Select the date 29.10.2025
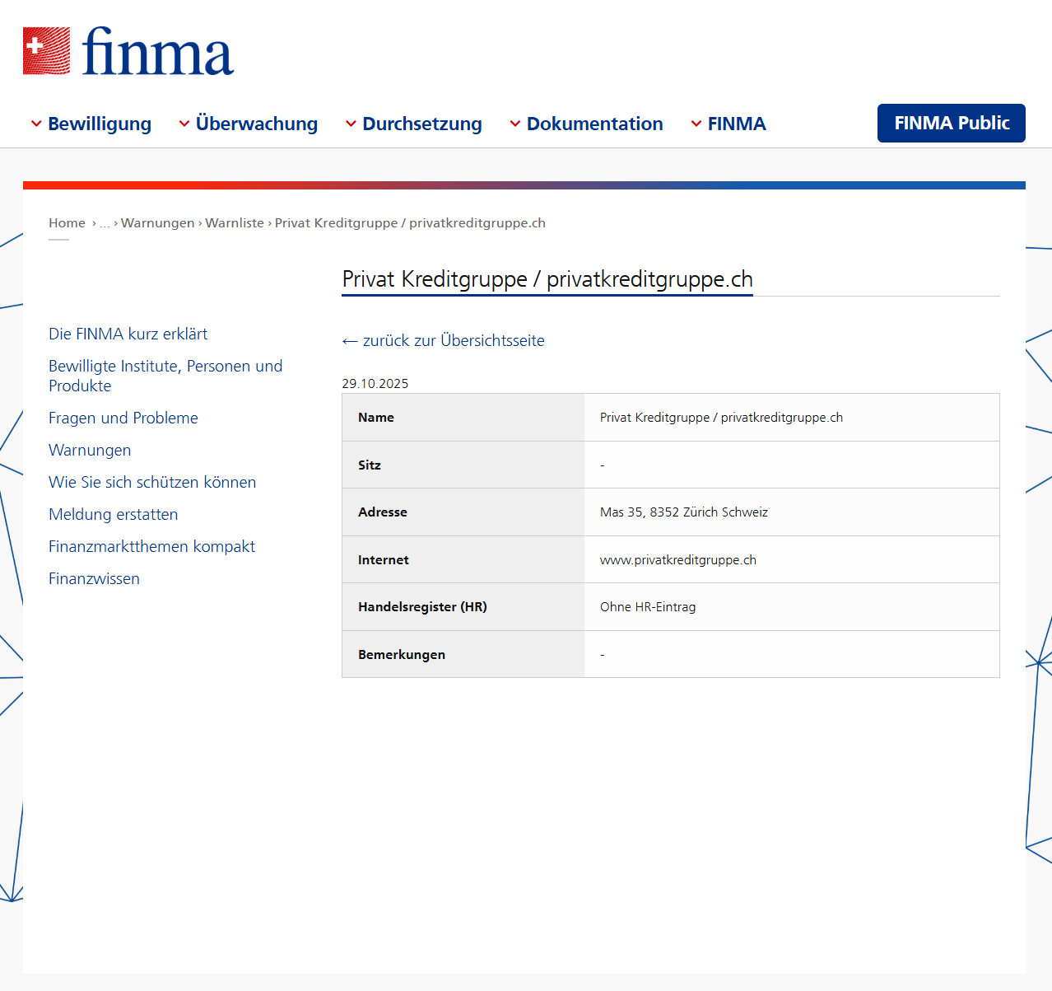1052x991 pixels. [x=375, y=383]
